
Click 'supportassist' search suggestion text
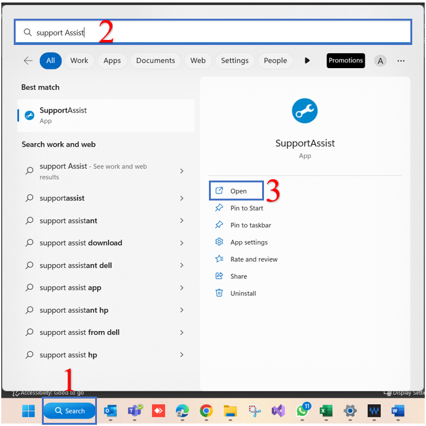[x=62, y=199]
